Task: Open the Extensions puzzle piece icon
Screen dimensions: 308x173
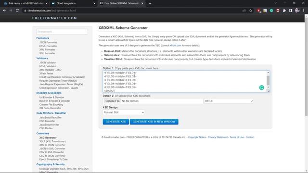Action: click(284, 11)
